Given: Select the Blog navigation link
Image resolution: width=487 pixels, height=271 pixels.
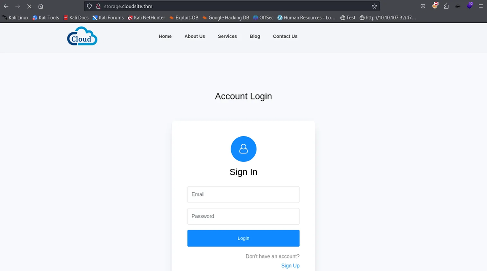Looking at the screenshot, I should tap(255, 36).
